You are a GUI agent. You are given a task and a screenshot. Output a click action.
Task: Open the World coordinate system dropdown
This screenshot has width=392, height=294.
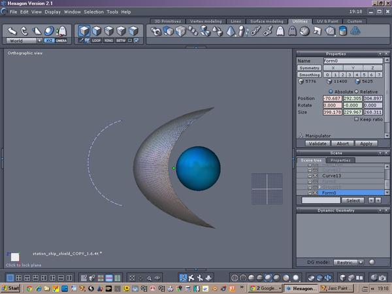pos(39,41)
